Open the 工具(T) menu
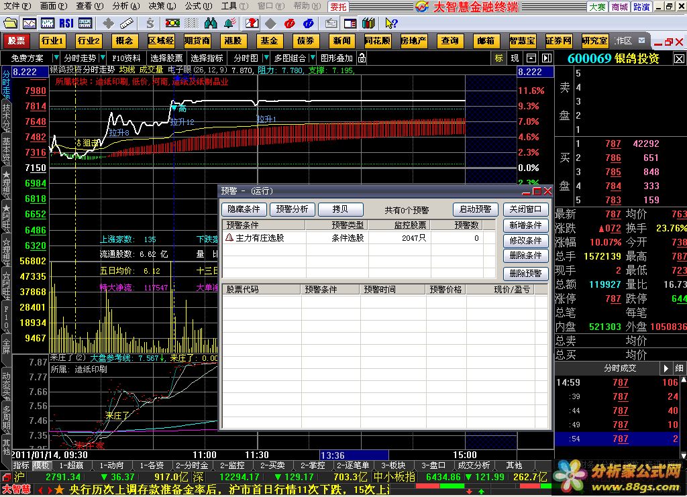This screenshot has width=687, height=497. click(x=234, y=6)
